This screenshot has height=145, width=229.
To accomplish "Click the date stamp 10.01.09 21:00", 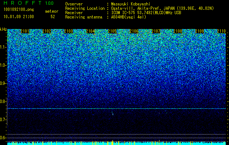I will tap(19, 17).
